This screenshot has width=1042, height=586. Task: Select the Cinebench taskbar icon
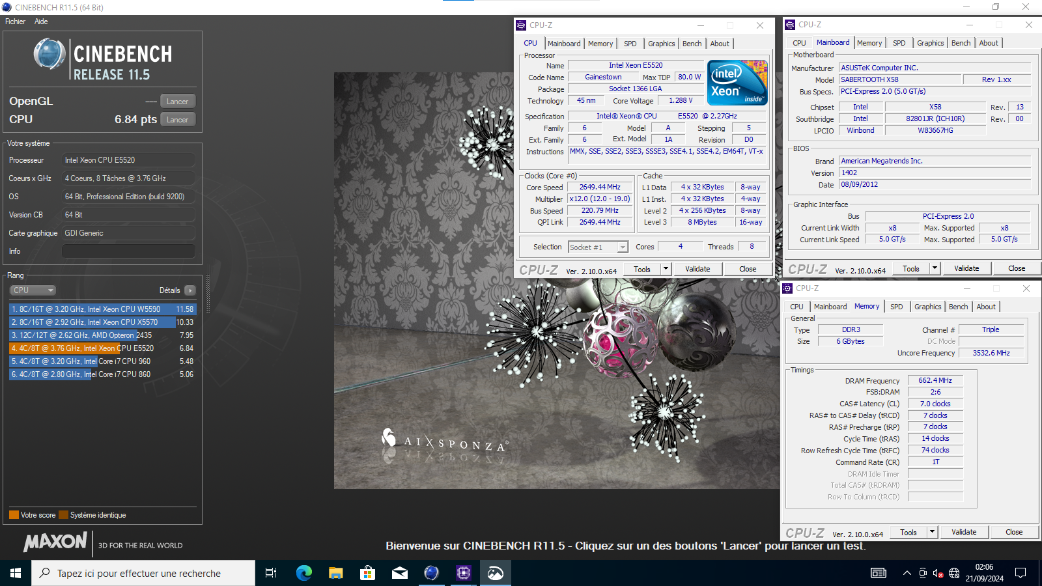coord(431,573)
